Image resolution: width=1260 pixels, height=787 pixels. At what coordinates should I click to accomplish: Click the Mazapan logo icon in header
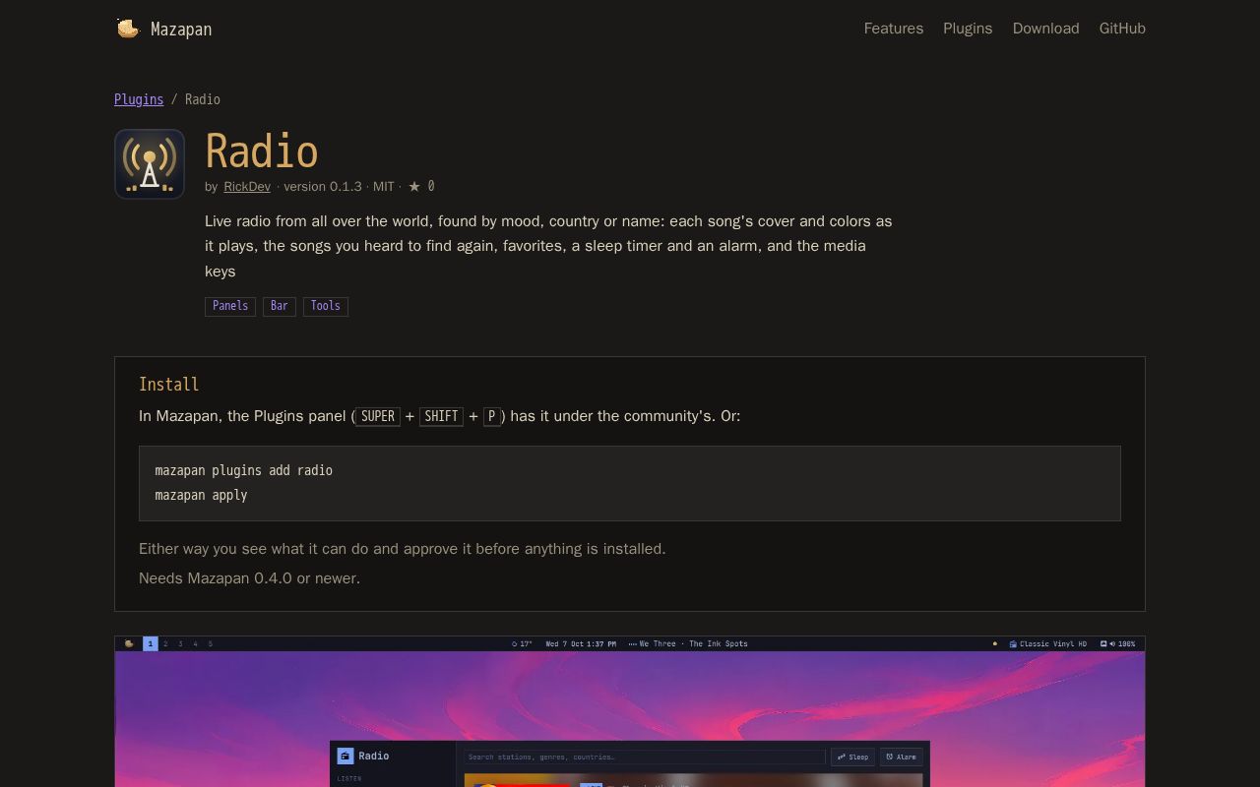pyautogui.click(x=128, y=29)
